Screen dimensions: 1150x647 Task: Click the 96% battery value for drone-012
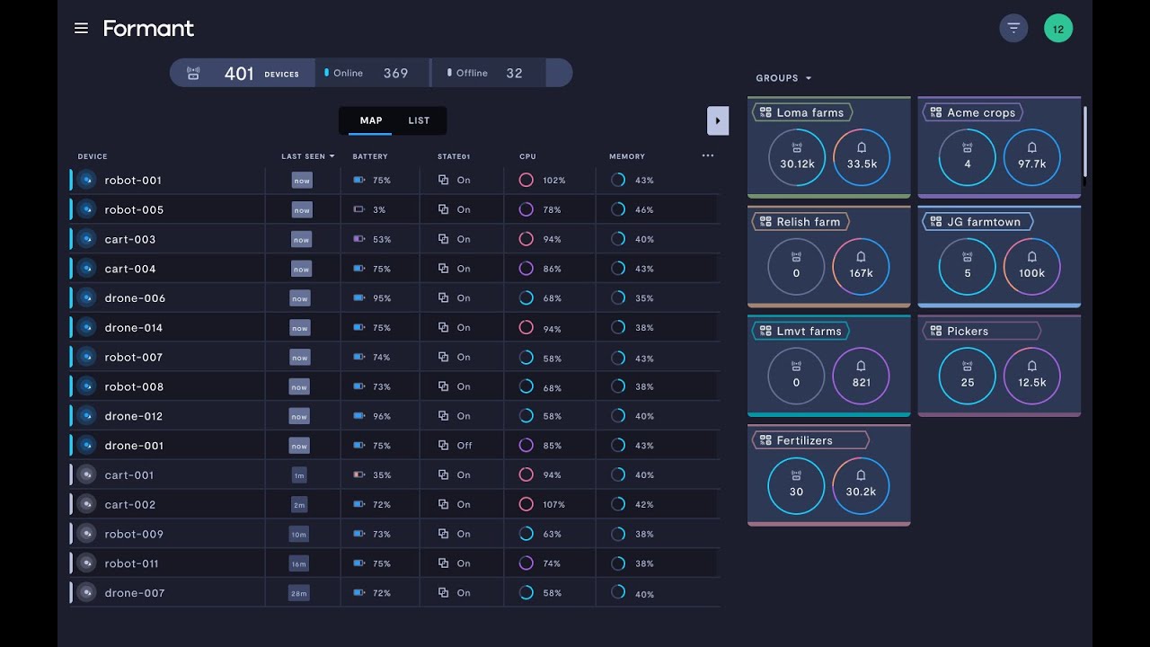tap(382, 416)
